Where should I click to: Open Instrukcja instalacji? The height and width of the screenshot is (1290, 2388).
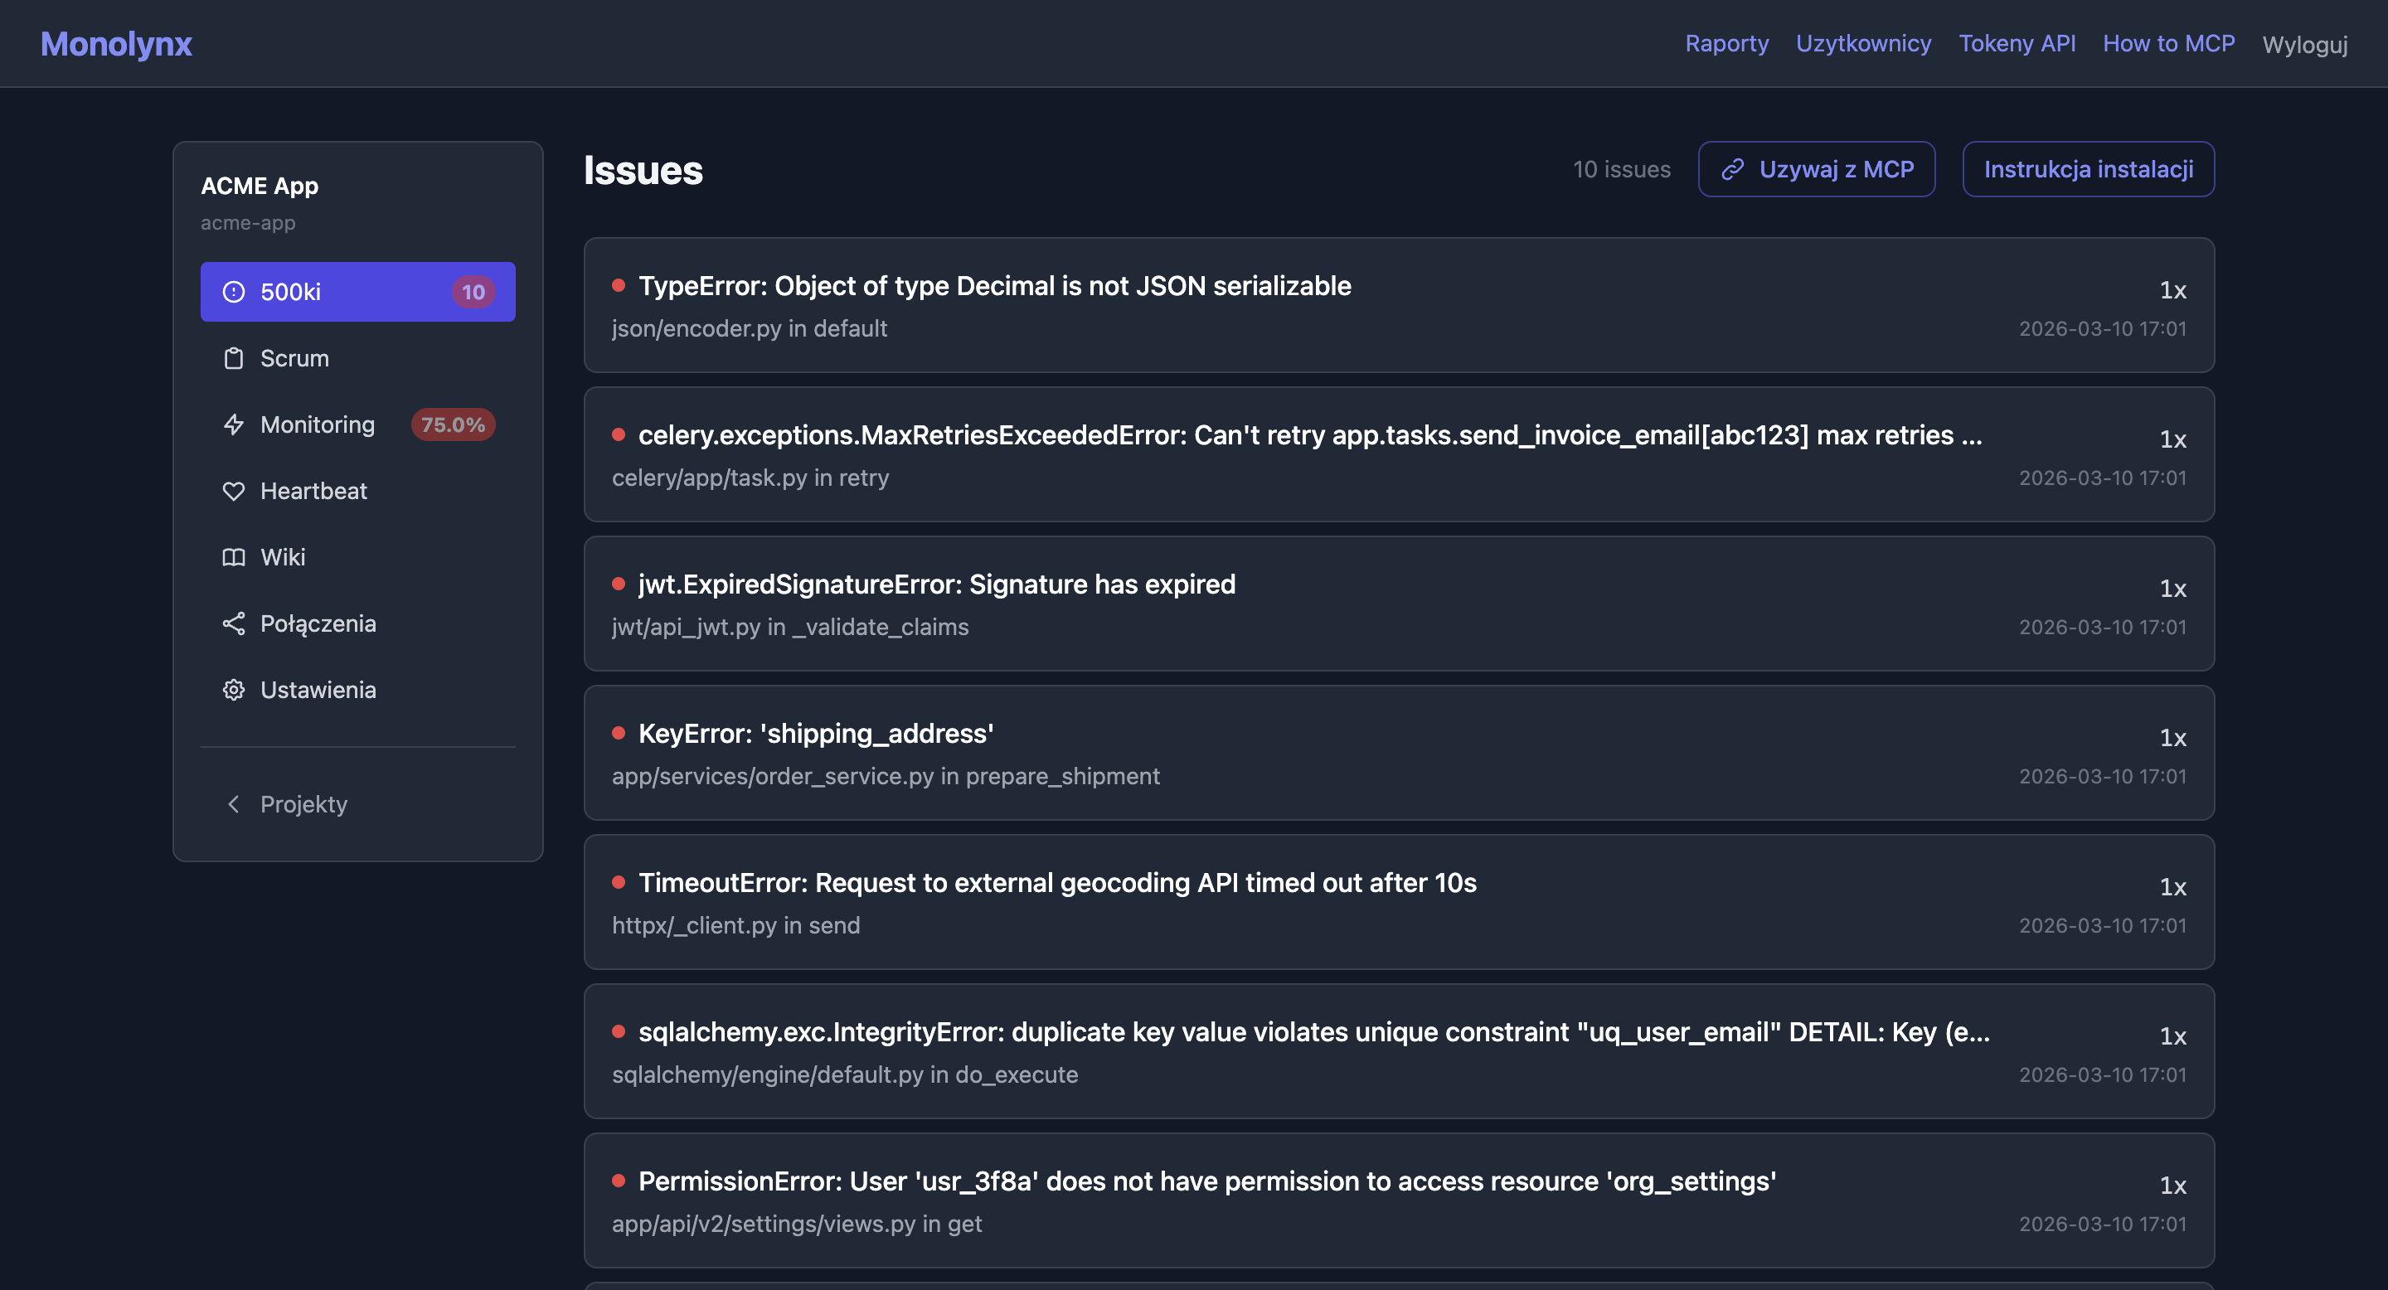[2089, 170]
